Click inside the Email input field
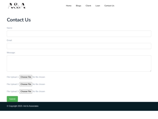Image resolution: width=158 pixels, height=119 pixels. tap(79, 46)
